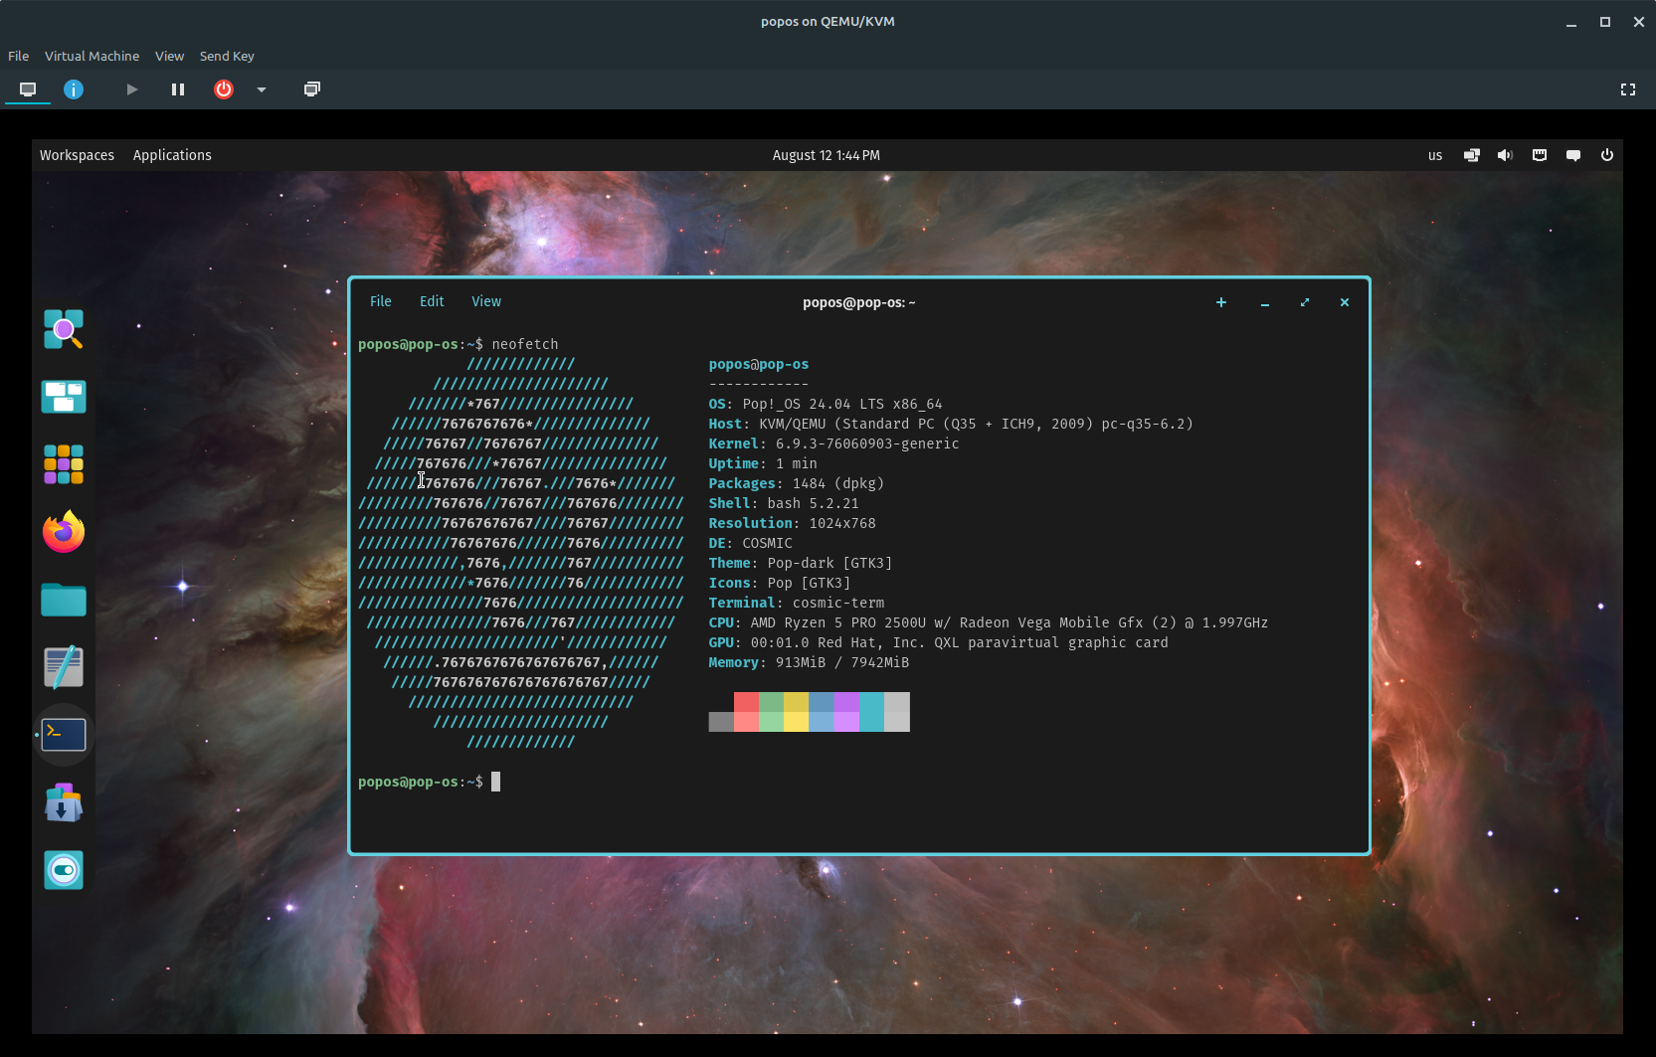Click the bright red neofetch color block
1656x1057 pixels.
pyautogui.click(x=747, y=722)
